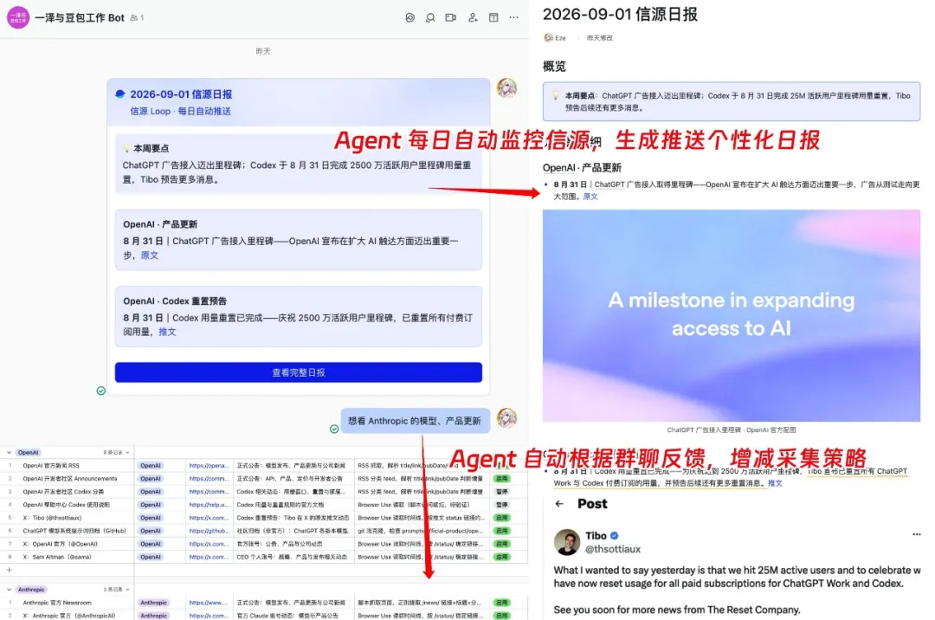
Task: Select the X: OpenAI 官方 (@OpenAI) cell
Action: click(61, 544)
